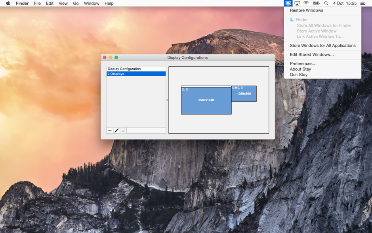The image size is (372, 233).
Task: Click the split view divider handle
Action: [x=167, y=100]
